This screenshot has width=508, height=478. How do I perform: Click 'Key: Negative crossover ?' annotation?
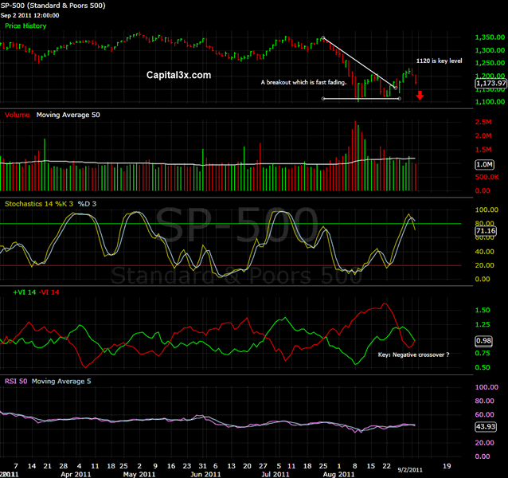click(x=413, y=353)
